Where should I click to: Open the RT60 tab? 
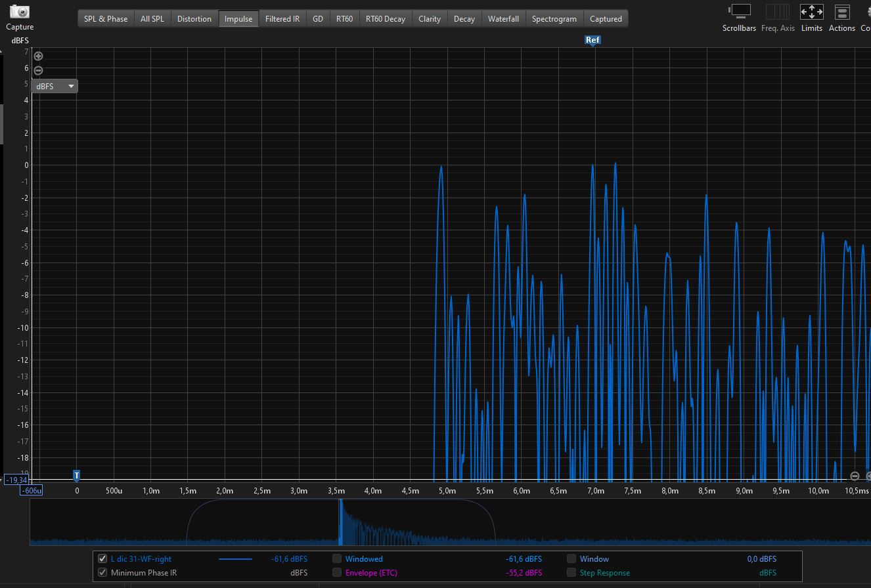click(x=344, y=19)
